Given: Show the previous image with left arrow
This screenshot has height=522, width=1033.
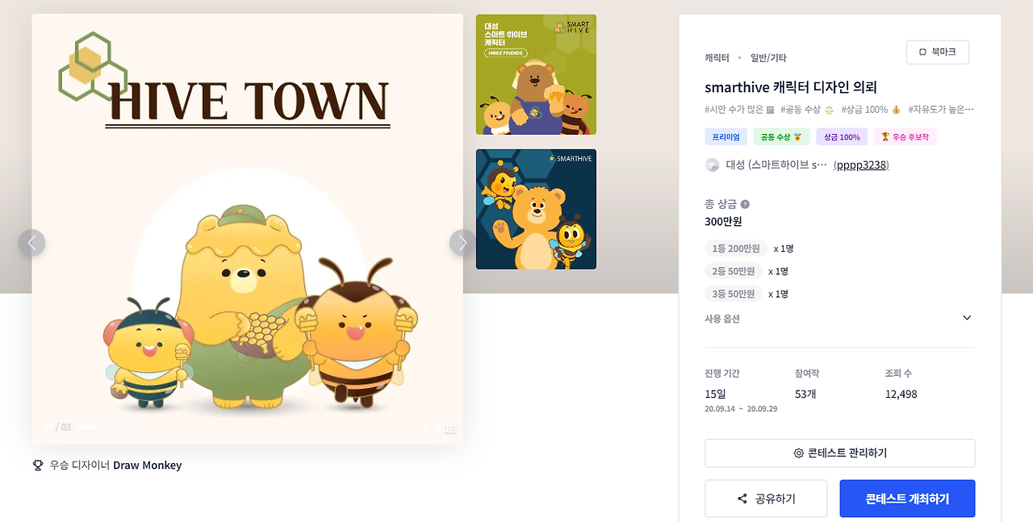Looking at the screenshot, I should [32, 243].
